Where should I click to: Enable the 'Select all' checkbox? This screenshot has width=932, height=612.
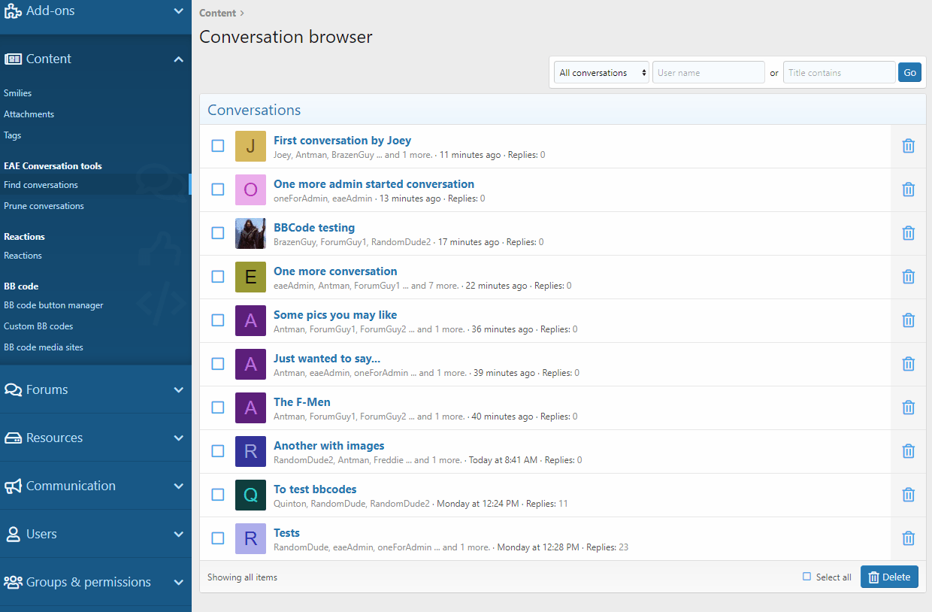(806, 577)
